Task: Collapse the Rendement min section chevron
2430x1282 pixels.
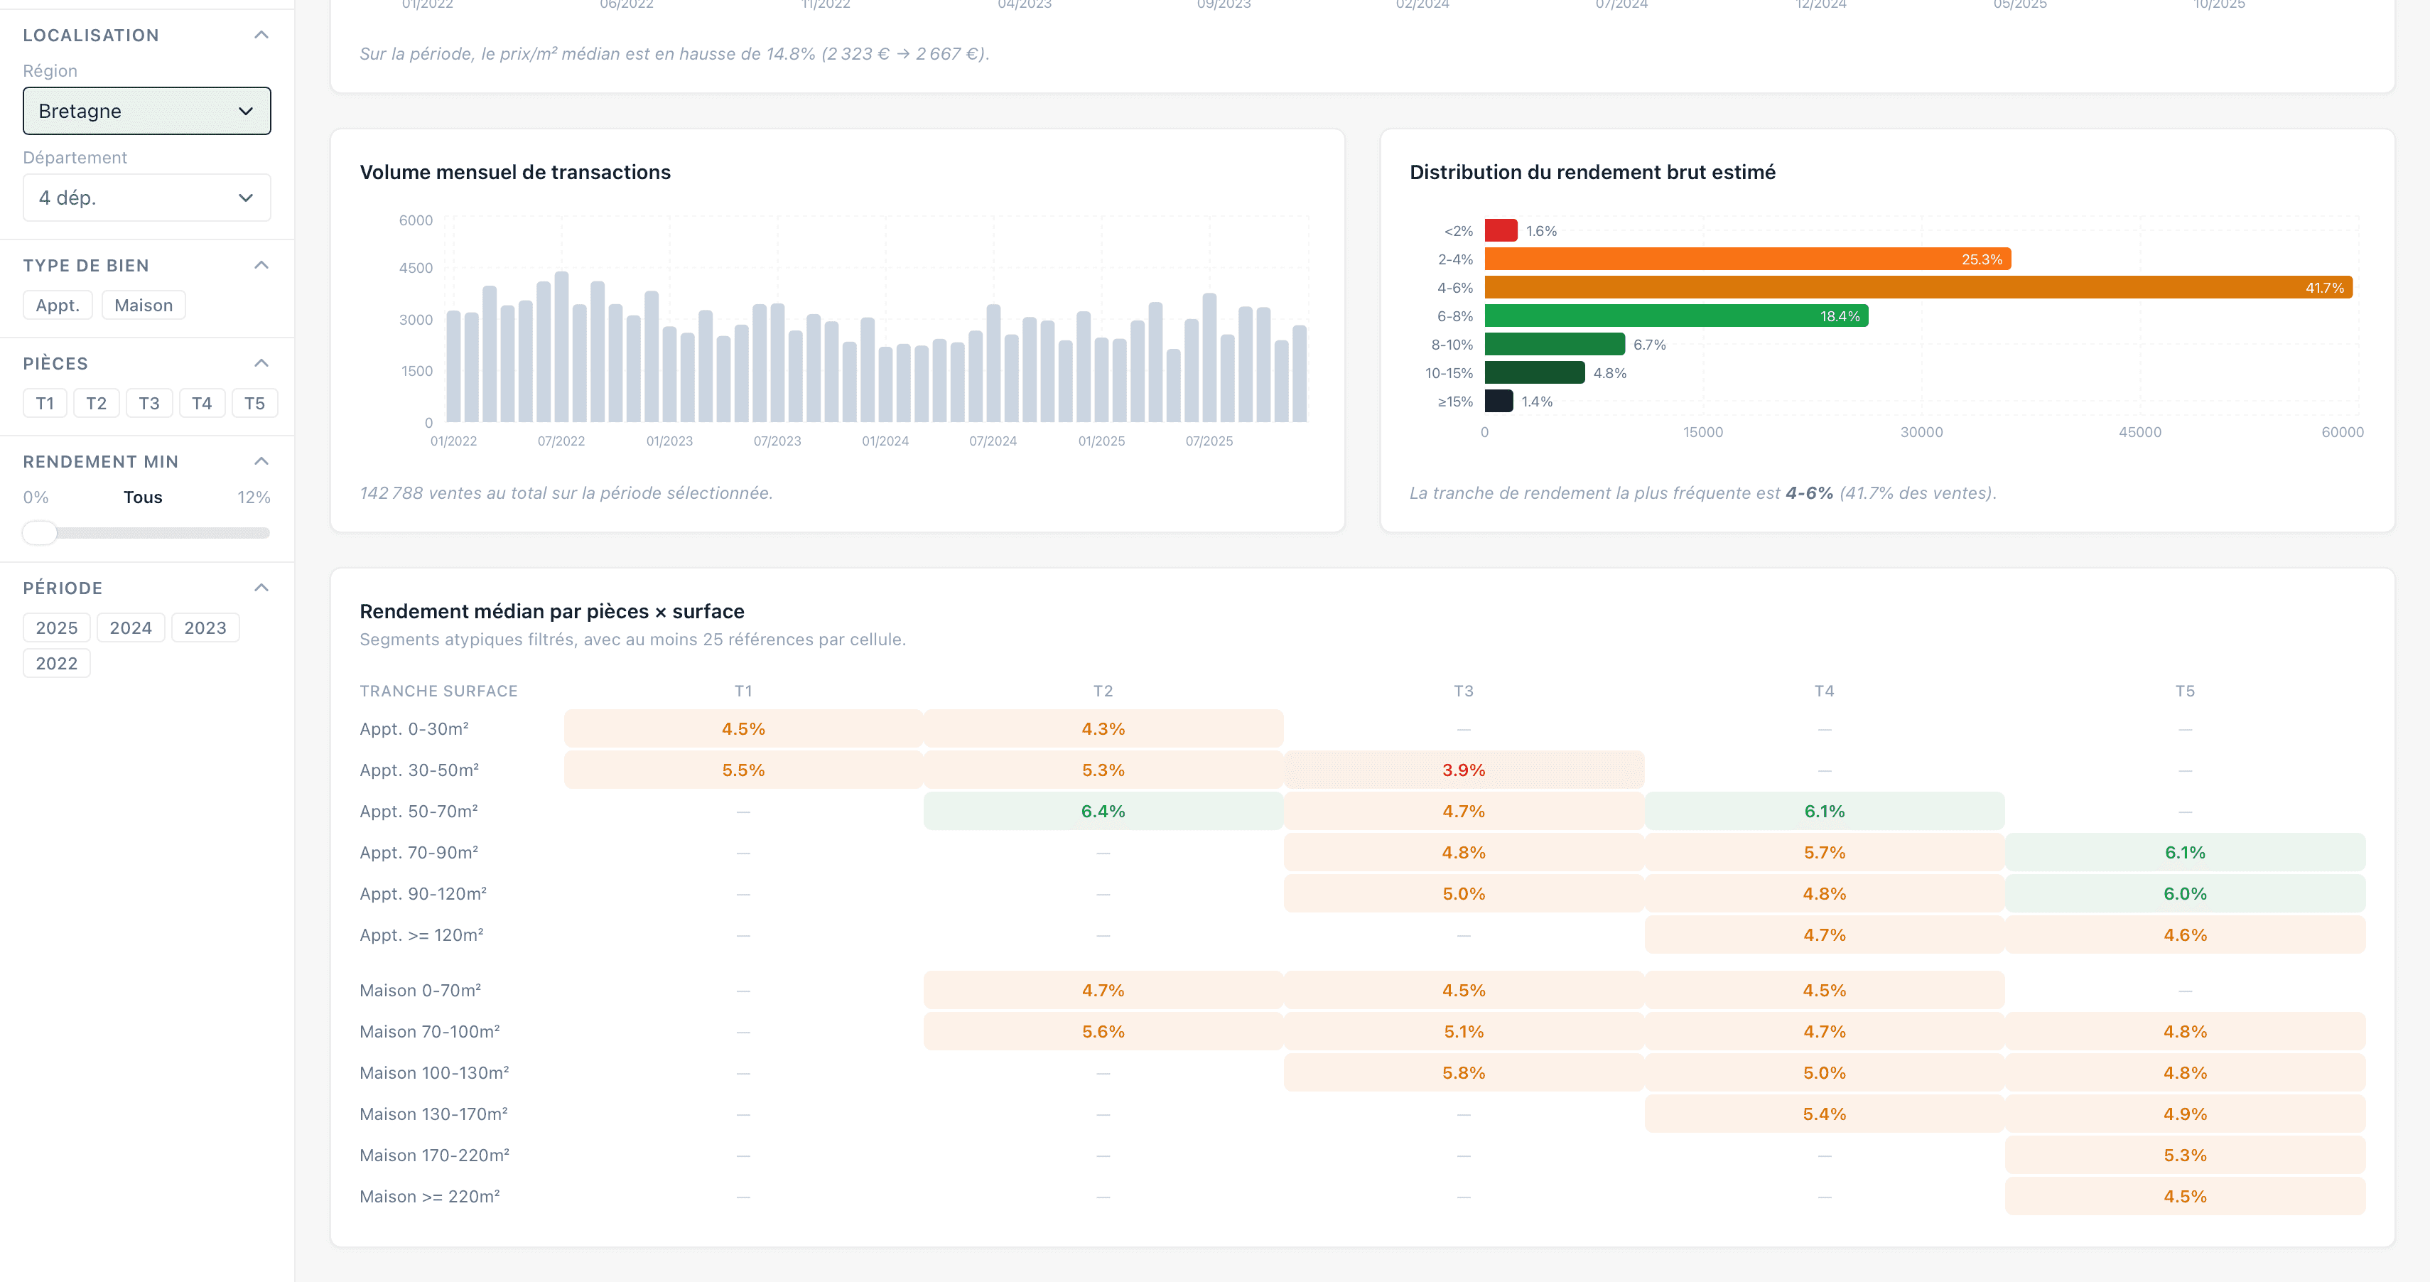Action: tap(261, 461)
